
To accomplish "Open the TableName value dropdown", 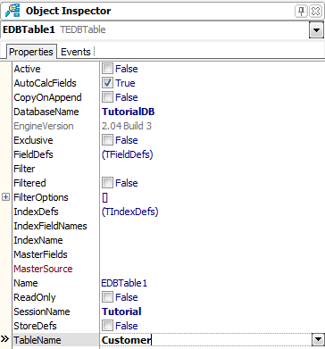I will click(x=318, y=339).
